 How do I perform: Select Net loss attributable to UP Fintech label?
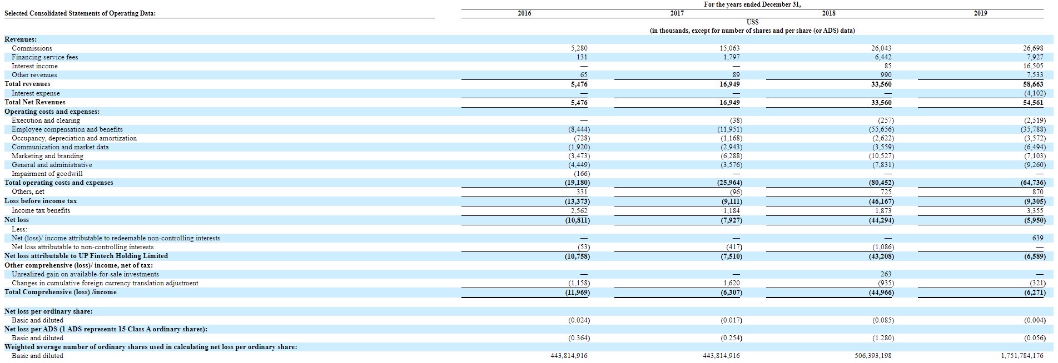point(86,256)
